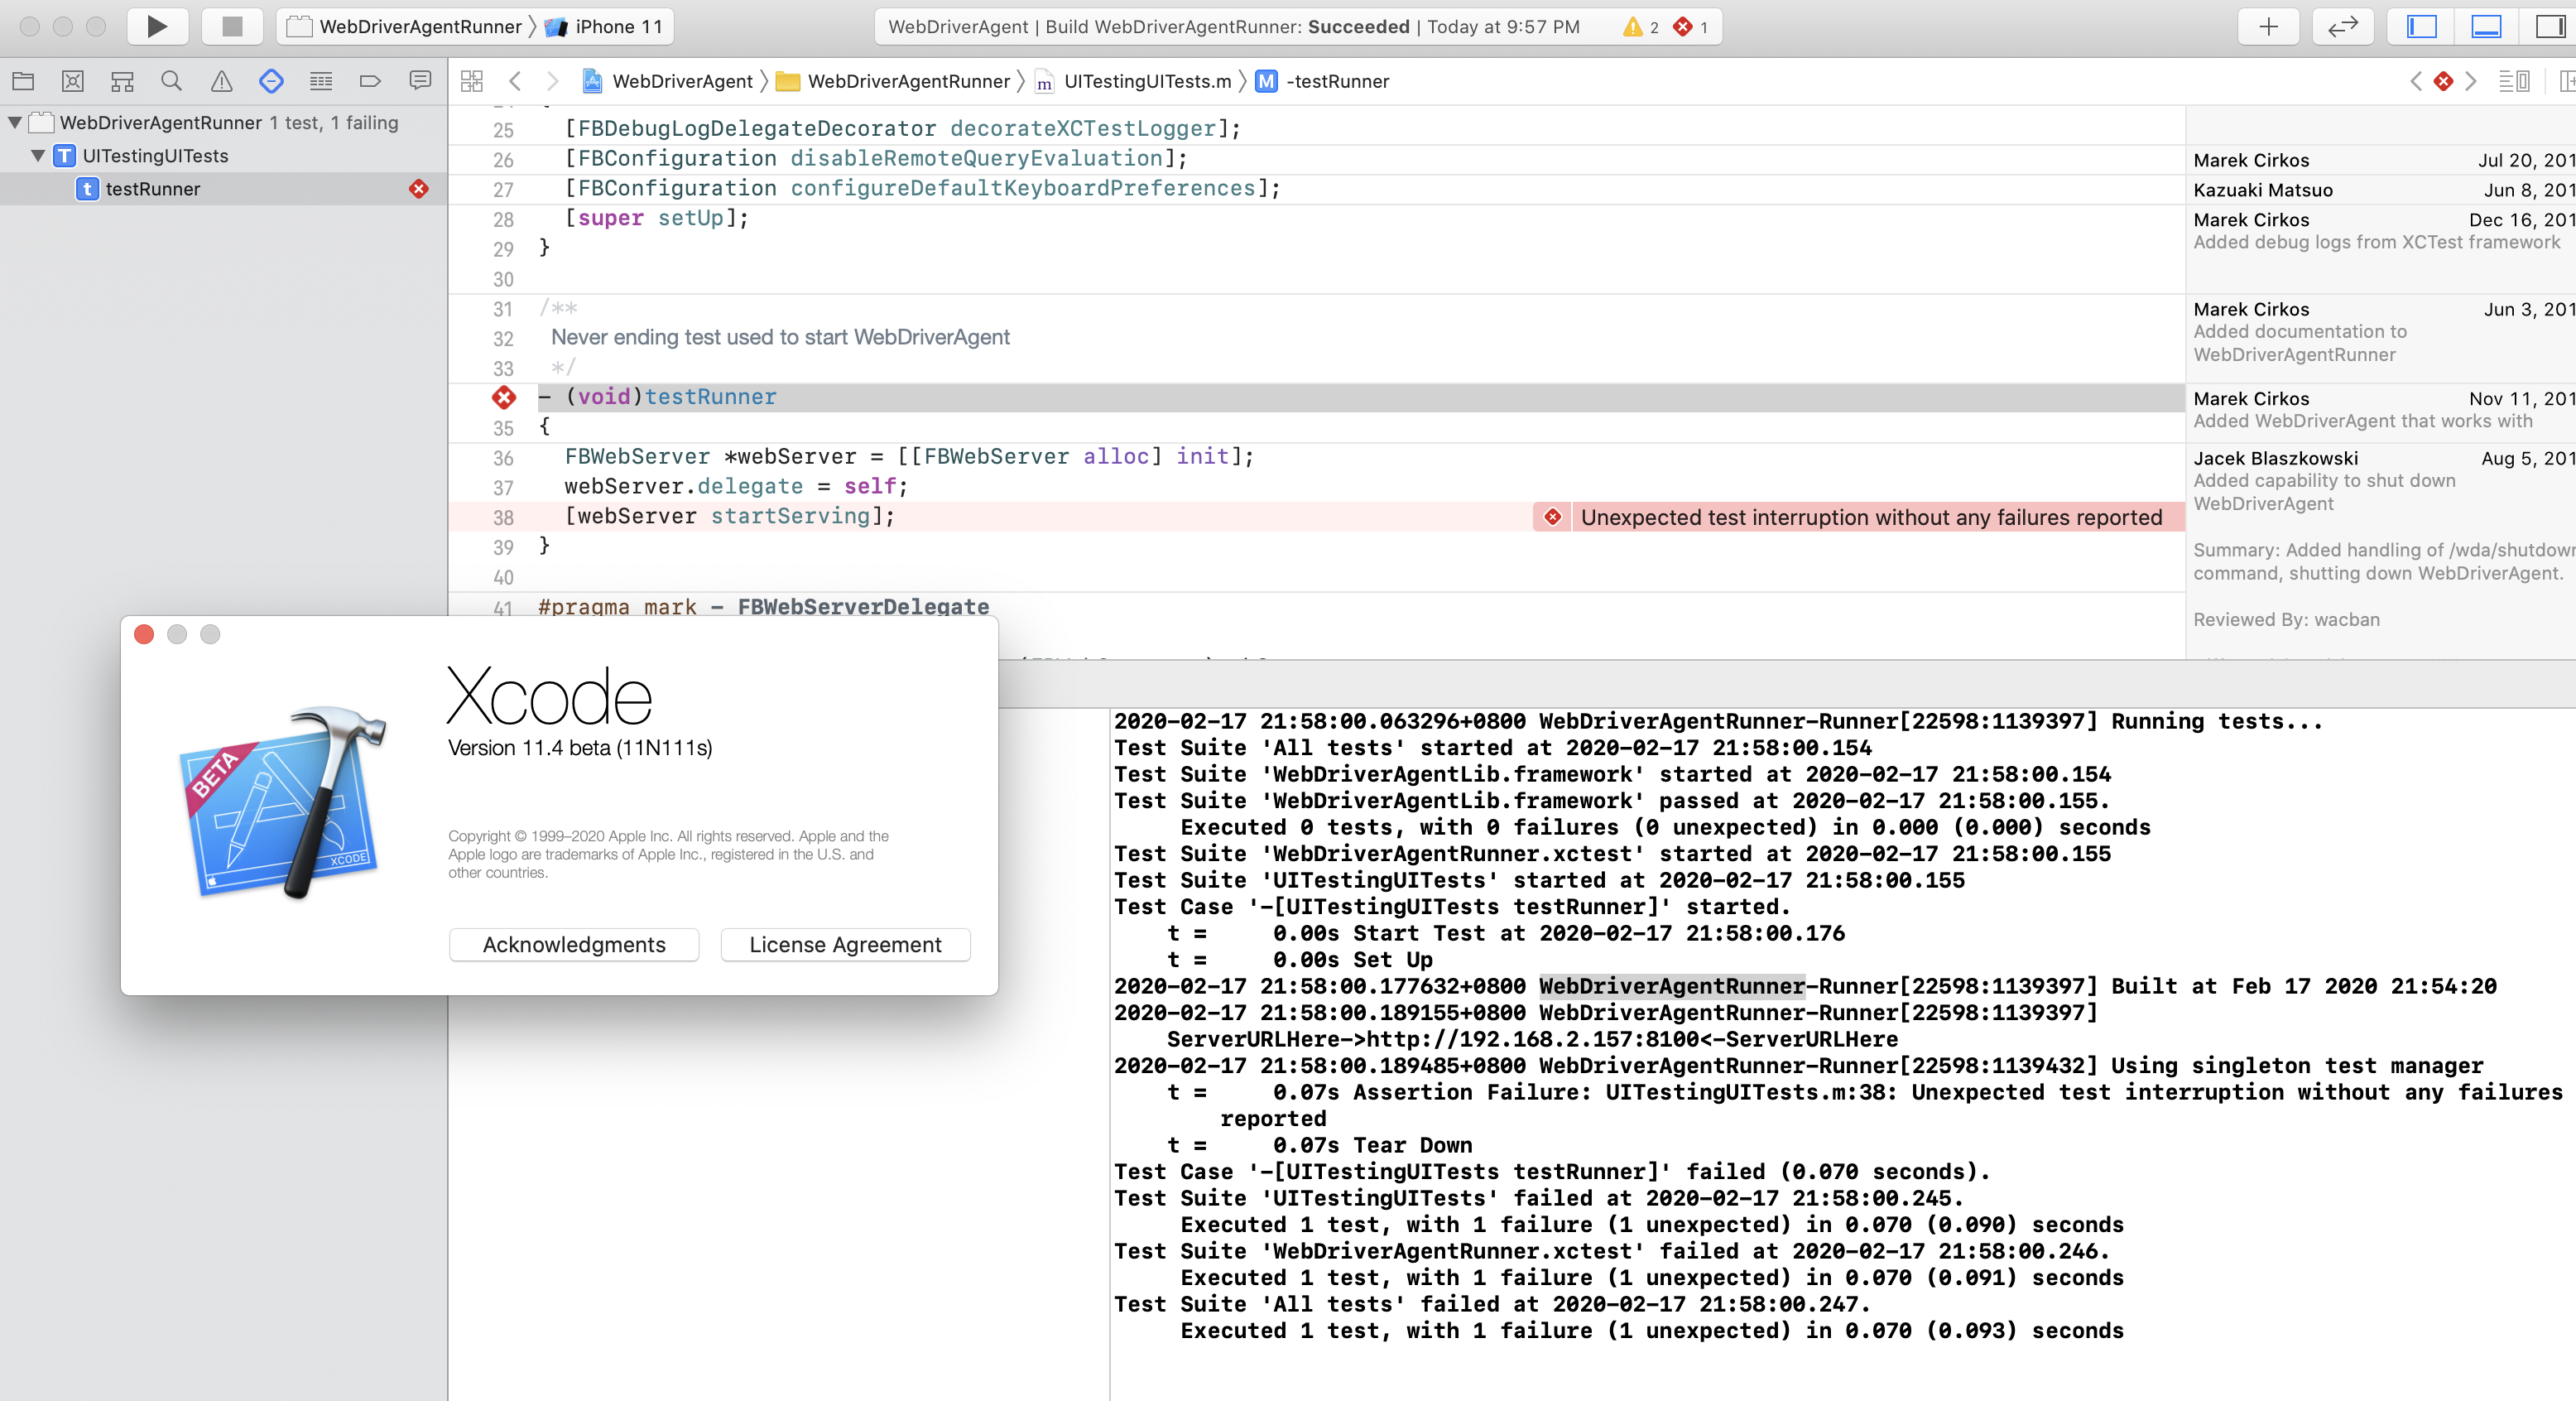
Task: Open the Library with the plus button
Action: tap(2268, 27)
